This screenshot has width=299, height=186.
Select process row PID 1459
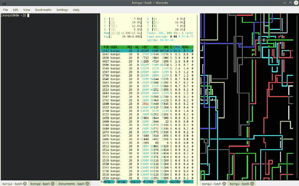[x=147, y=118]
